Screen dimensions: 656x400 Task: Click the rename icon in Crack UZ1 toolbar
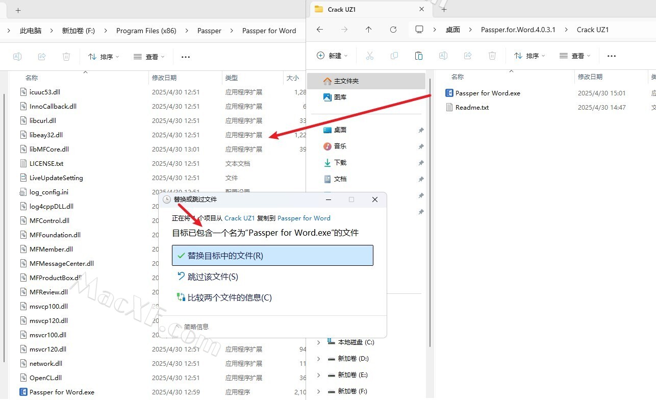click(443, 56)
